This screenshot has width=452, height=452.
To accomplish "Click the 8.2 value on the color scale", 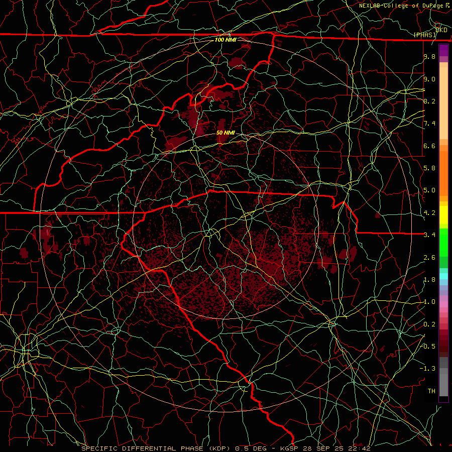I will coord(429,101).
